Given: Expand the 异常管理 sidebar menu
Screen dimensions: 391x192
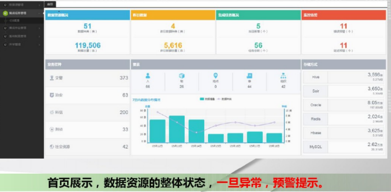Looking at the screenshot, I should pyautogui.click(x=22, y=45).
